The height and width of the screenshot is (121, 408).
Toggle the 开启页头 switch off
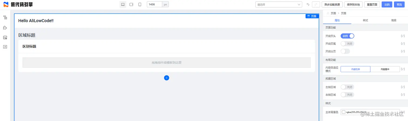[x=347, y=36]
